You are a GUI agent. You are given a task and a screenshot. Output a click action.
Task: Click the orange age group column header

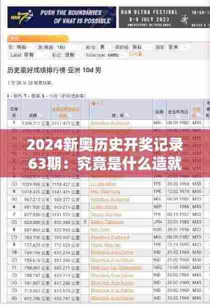tap(196, 112)
